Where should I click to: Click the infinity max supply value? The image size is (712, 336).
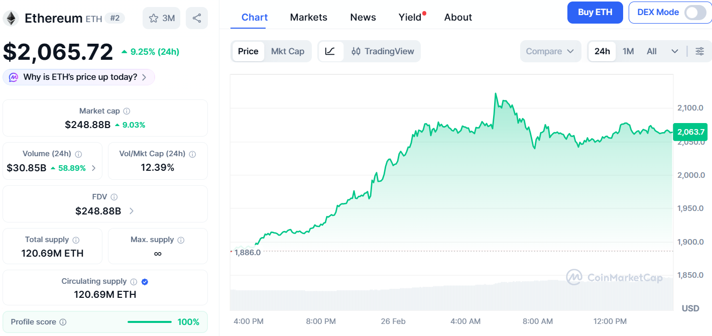point(158,254)
